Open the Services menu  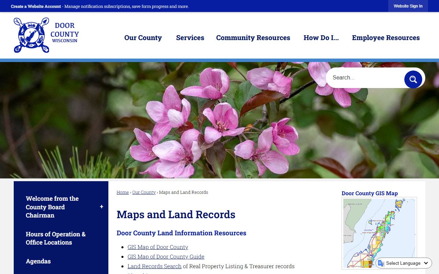pos(190,38)
